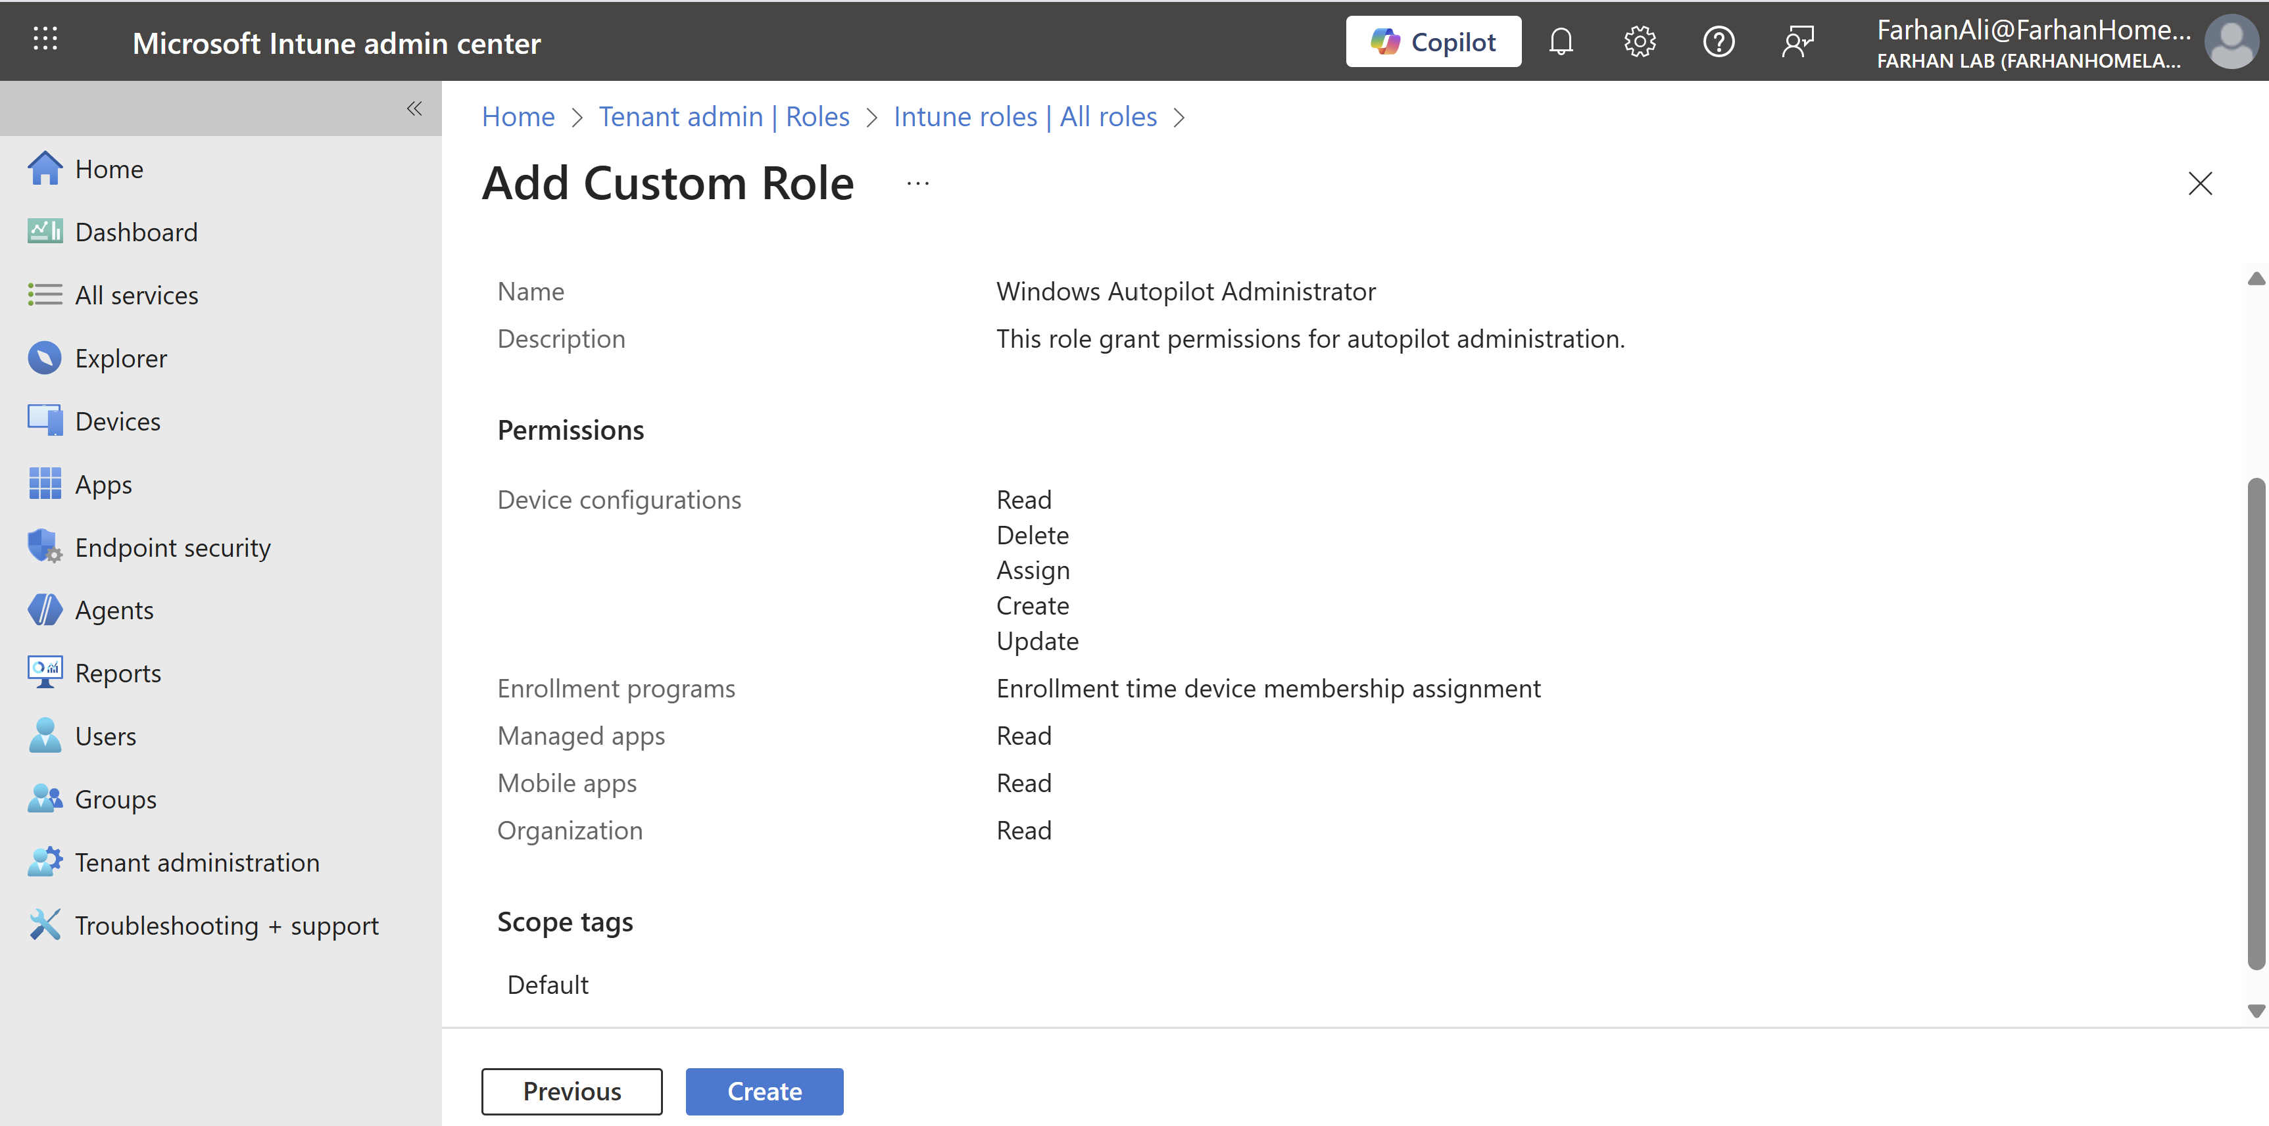Open the Agents sidebar icon
The height and width of the screenshot is (1126, 2269).
click(44, 609)
